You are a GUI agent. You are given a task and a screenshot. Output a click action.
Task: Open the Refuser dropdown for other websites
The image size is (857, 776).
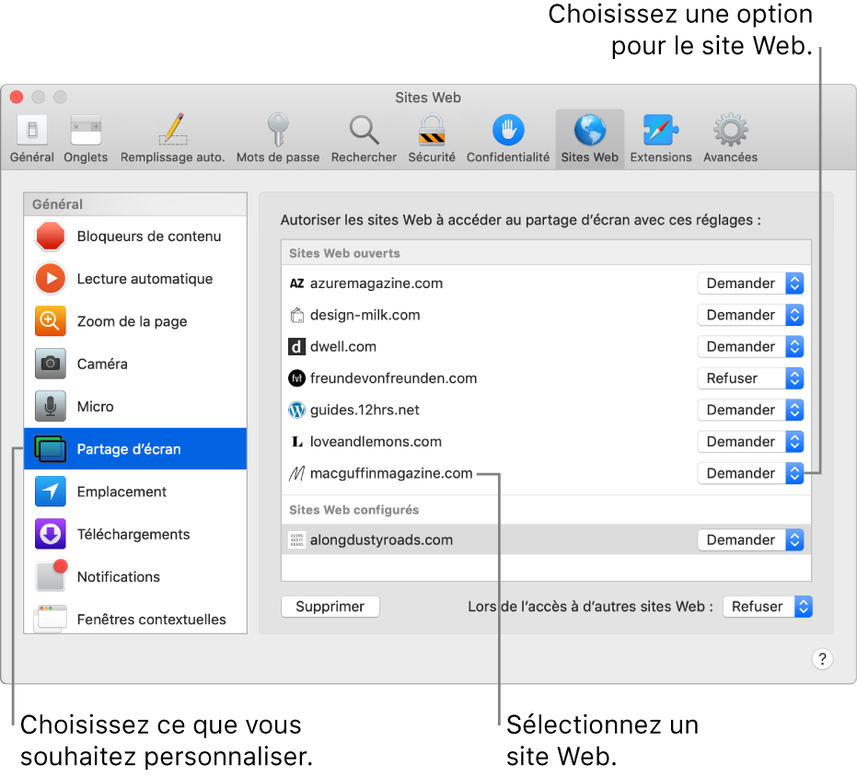coord(768,607)
